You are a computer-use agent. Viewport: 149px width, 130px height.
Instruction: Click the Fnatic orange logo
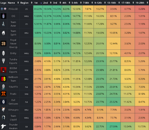click(x=3, y=94)
